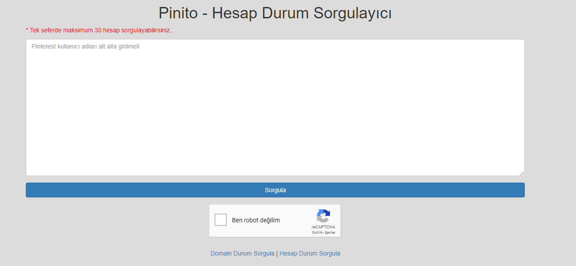Open the Gizlilik link in reCAPTCHA
Viewport: 576px width, 266px height.
click(x=317, y=232)
